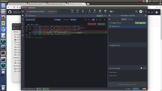Image resolution: width=162 pixels, height=91 pixels.
Task: Jump to next change down arrow
Action: click(x=89, y=20)
